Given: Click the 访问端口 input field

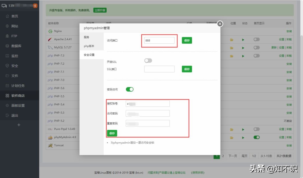Looking at the screenshot, I should [x=159, y=40].
